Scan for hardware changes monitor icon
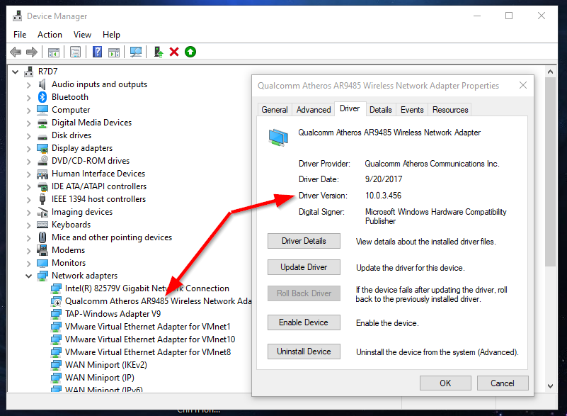Viewport: 567px width, 416px height. coord(136,52)
